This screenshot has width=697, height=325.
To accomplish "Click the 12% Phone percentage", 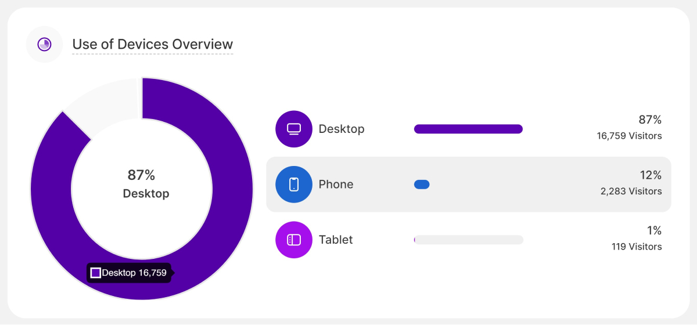I will tap(650, 175).
